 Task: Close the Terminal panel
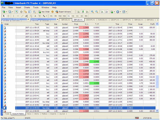coord(2,23)
